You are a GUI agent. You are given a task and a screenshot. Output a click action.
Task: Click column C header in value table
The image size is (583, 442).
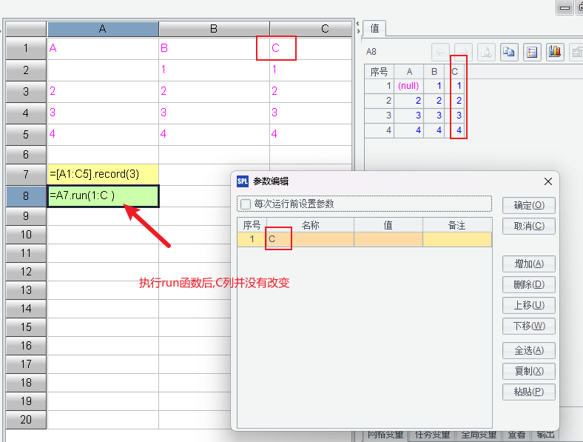pyautogui.click(x=454, y=71)
